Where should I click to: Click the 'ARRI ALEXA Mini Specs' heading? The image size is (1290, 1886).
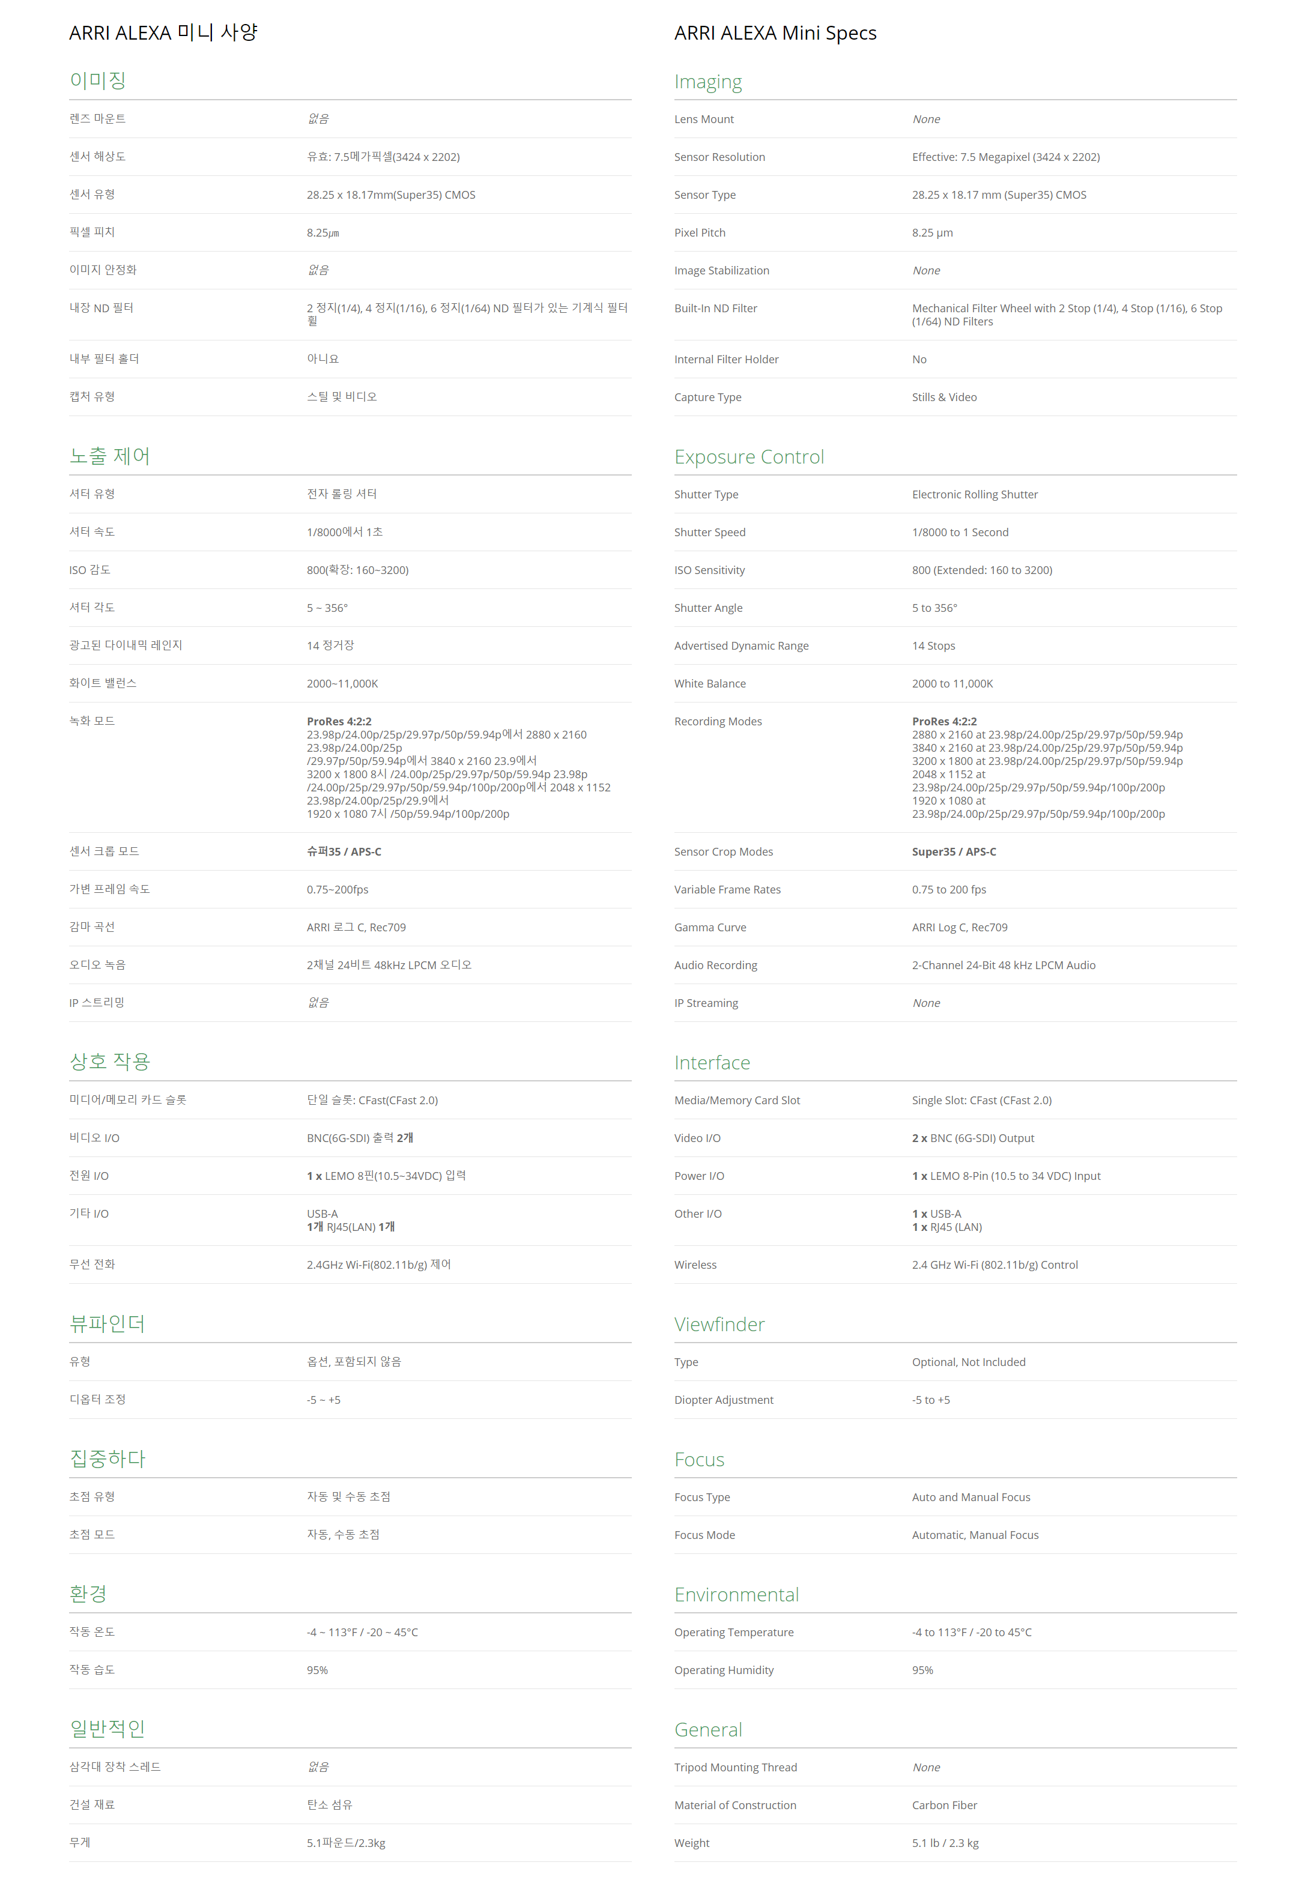(x=775, y=33)
